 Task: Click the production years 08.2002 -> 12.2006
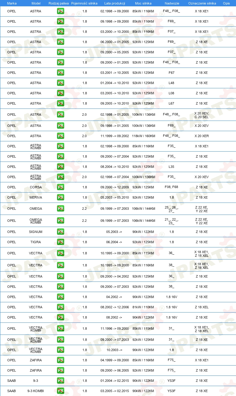(x=115, y=307)
